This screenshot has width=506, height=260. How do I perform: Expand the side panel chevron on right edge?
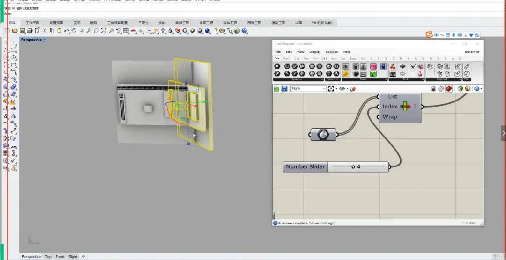point(503,133)
